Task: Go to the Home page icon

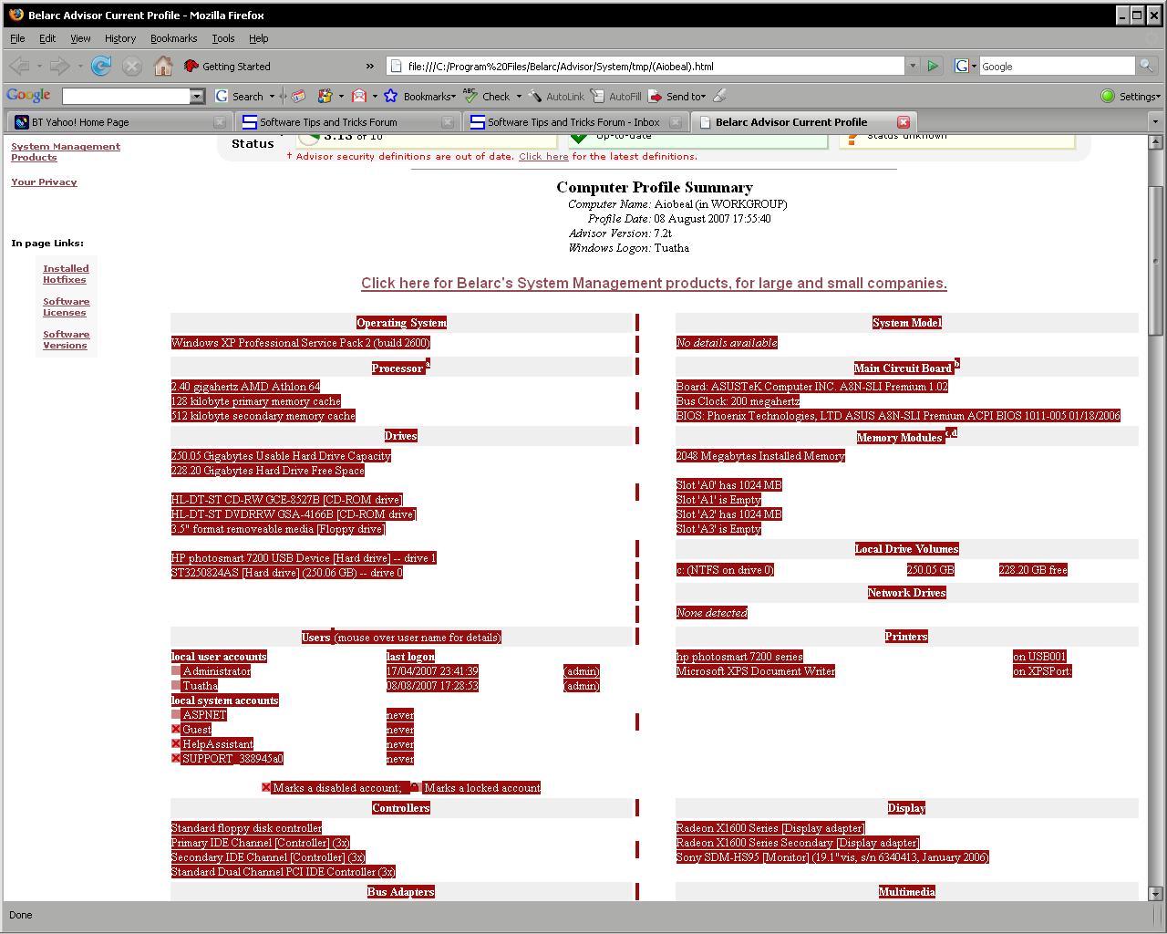Action: [163, 66]
